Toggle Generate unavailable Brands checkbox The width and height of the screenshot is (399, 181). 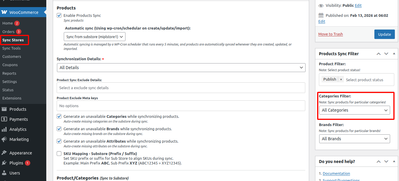pyautogui.click(x=59, y=129)
